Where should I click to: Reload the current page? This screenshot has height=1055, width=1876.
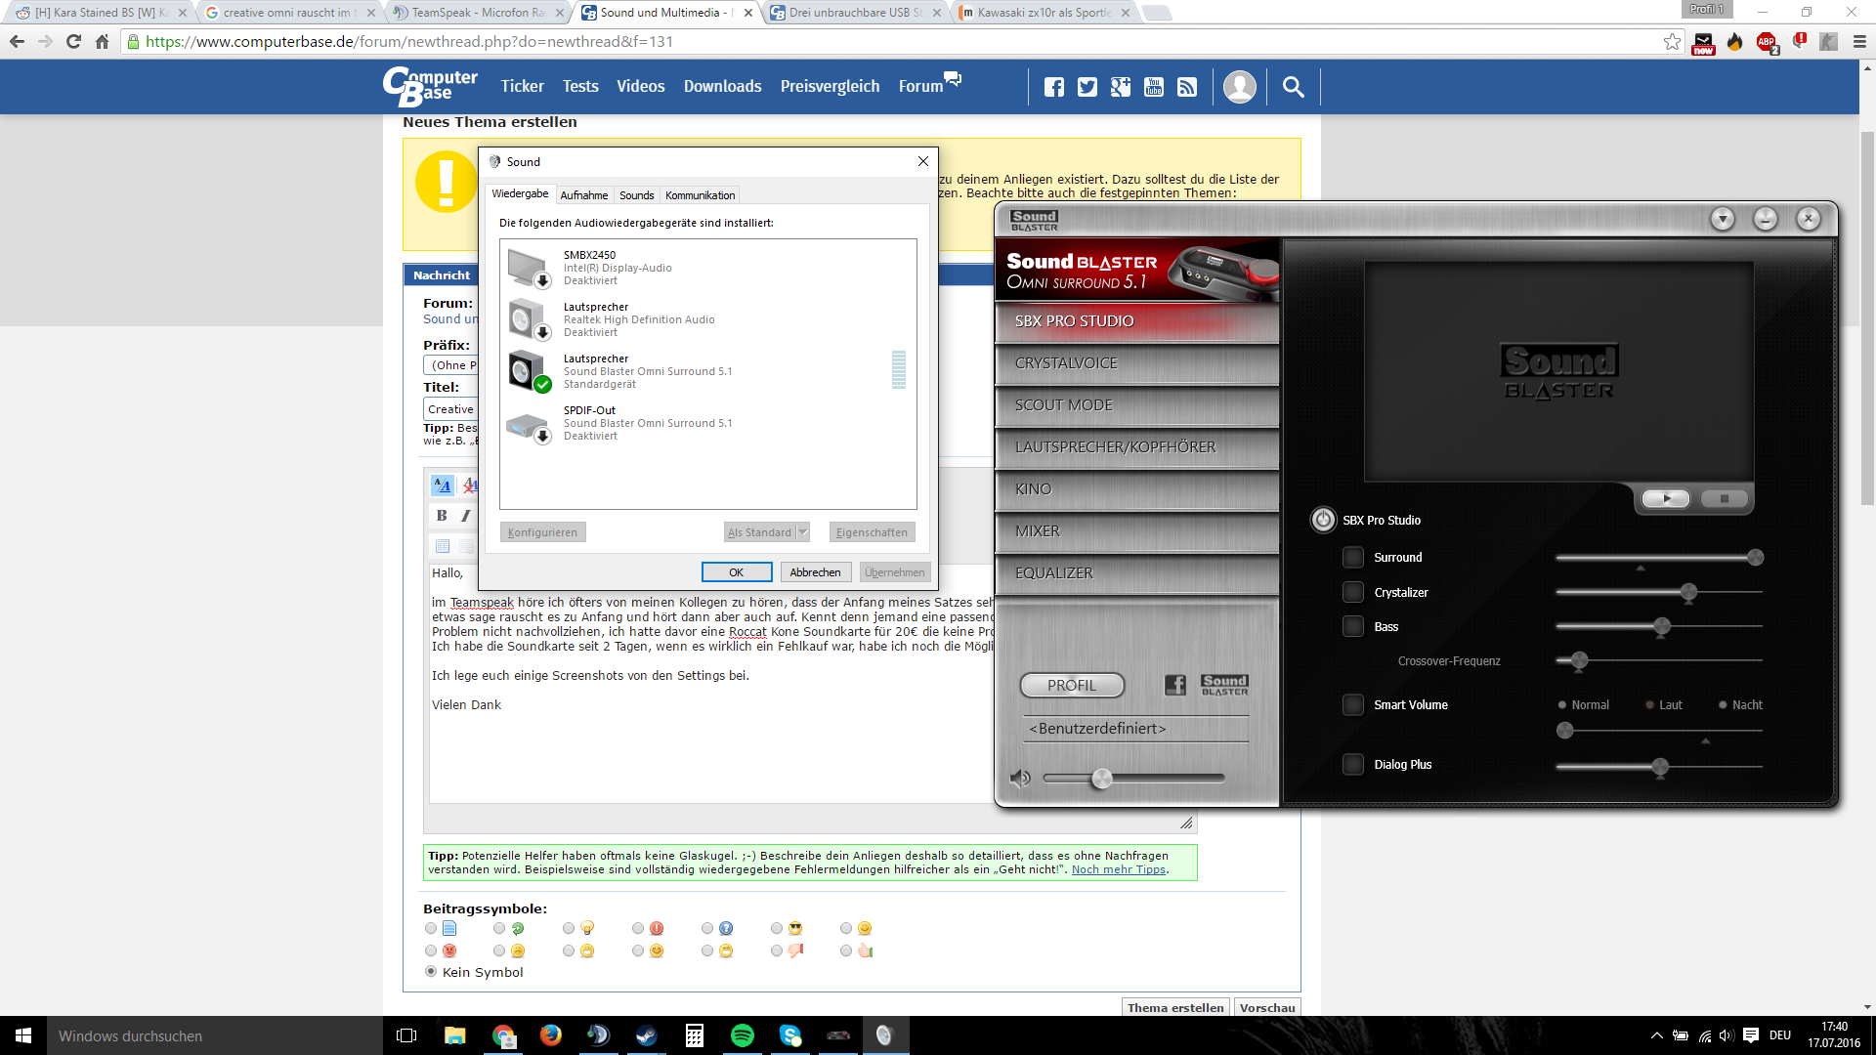(73, 41)
